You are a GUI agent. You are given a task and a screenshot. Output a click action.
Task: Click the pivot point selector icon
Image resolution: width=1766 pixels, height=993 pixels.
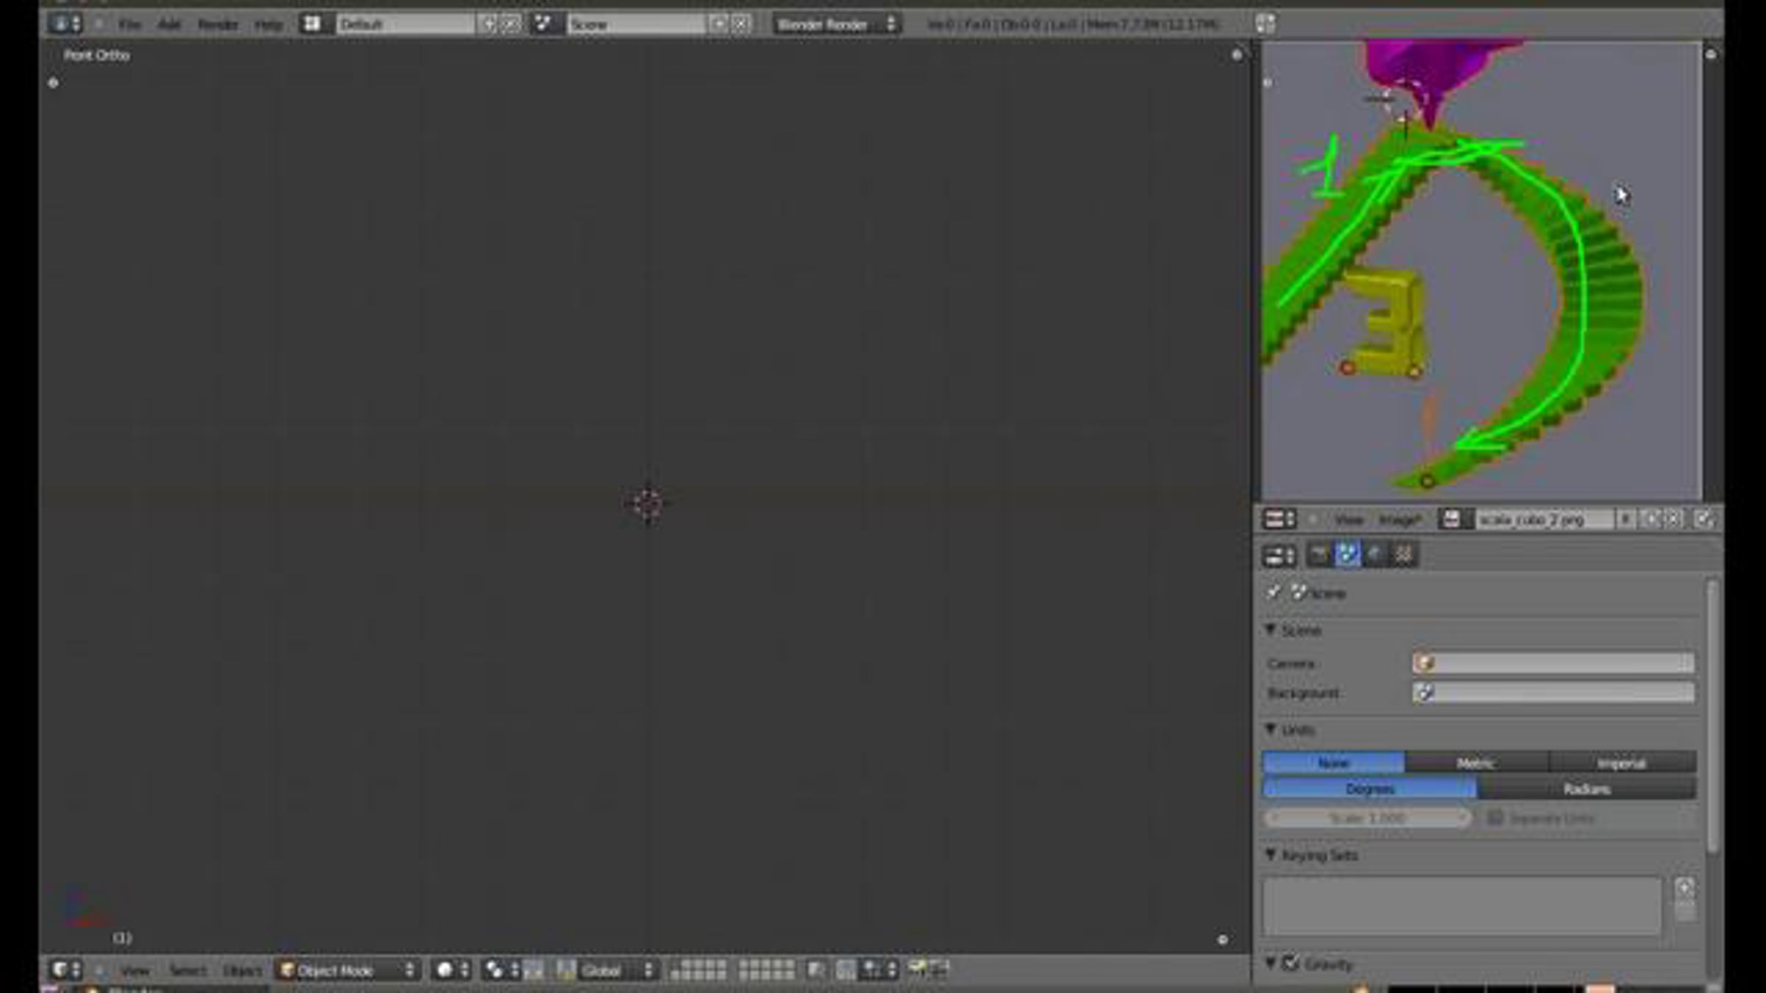[x=494, y=970]
